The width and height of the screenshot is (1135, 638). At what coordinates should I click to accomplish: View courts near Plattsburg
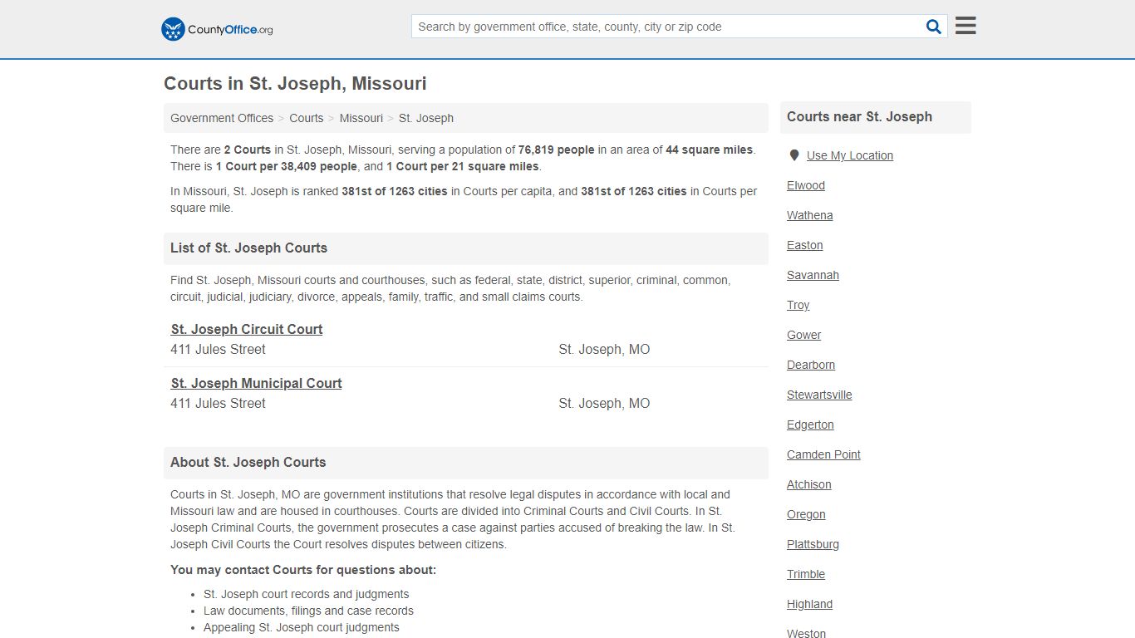(813, 544)
